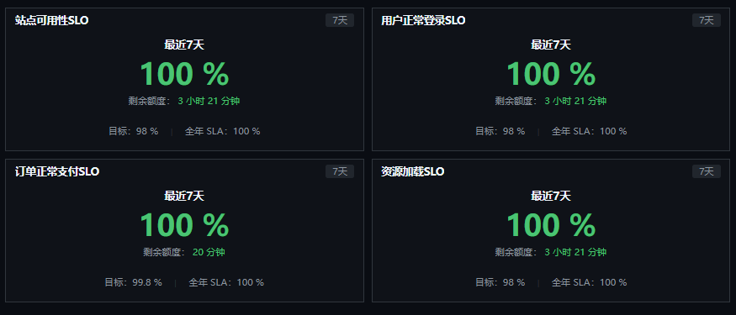Select the 100 % value in 站点可用性SLO
The image size is (736, 315).
pos(184,74)
